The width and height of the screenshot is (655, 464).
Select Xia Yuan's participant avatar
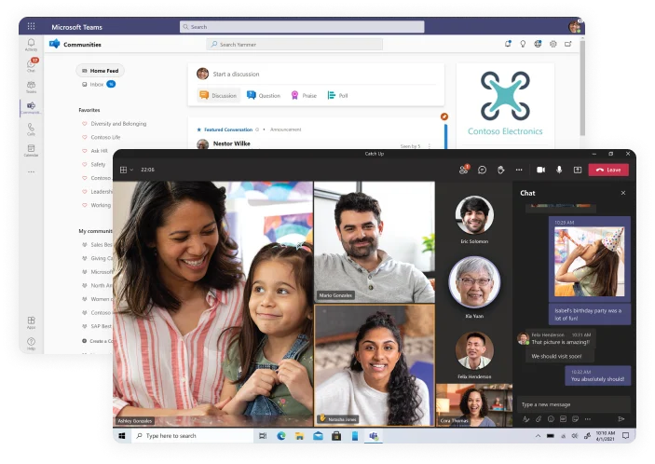474,282
